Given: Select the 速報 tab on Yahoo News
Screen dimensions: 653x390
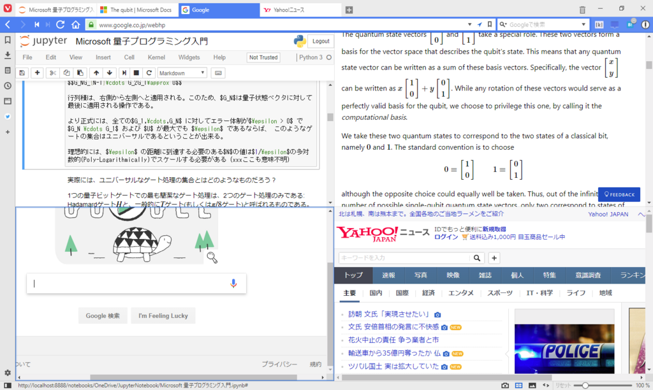Looking at the screenshot, I should pos(388,275).
